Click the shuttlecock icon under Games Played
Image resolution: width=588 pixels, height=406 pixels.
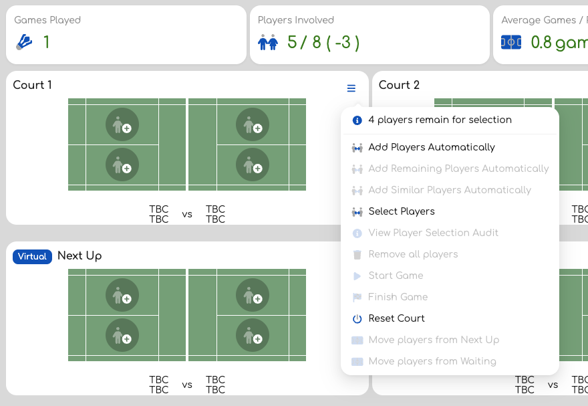pyautogui.click(x=25, y=43)
